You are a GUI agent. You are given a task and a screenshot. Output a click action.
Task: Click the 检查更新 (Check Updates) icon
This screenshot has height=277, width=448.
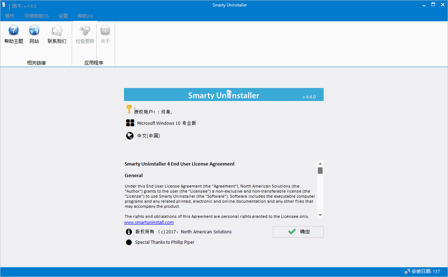click(x=84, y=30)
